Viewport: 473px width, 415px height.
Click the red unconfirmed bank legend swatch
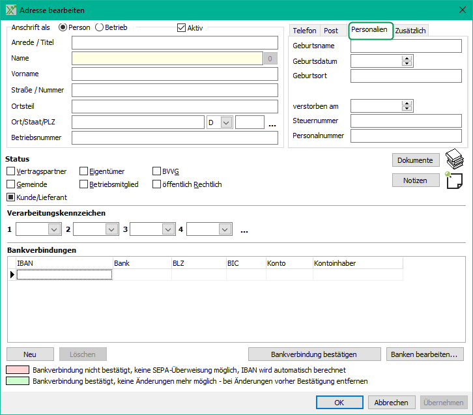pos(18,370)
